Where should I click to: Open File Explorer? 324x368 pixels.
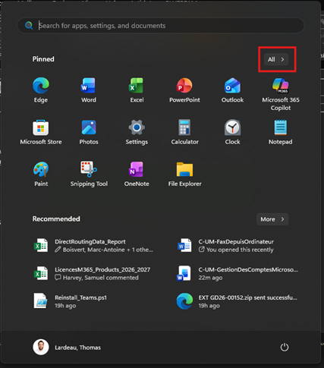184,175
